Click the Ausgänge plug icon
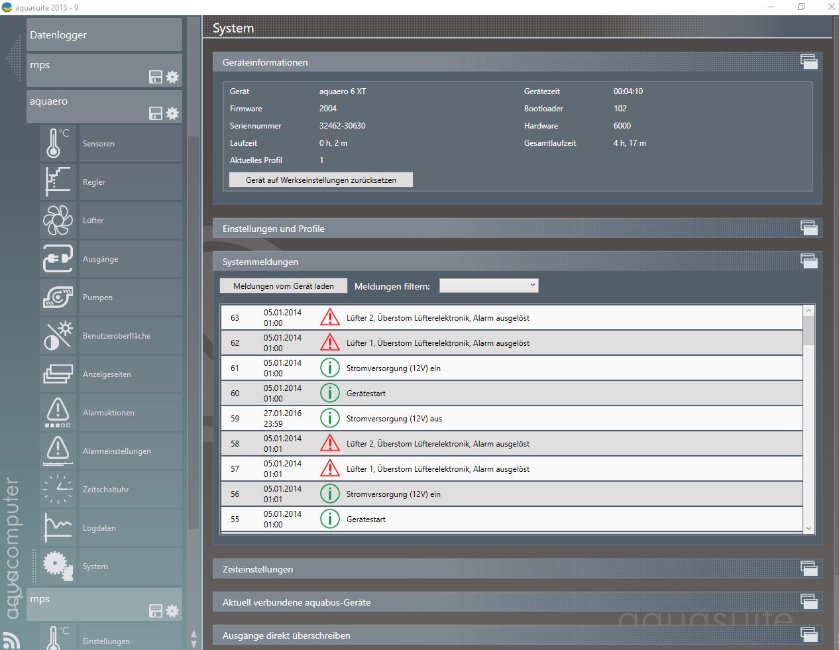This screenshot has height=650, width=839. pyautogui.click(x=58, y=258)
